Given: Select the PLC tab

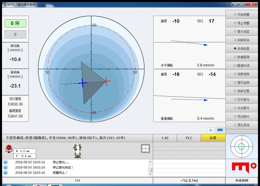Looking at the screenshot, I should coord(189,138).
